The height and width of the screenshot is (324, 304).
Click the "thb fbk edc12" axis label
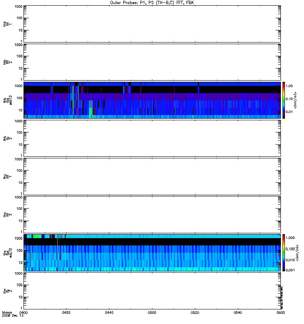[x=8, y=100]
